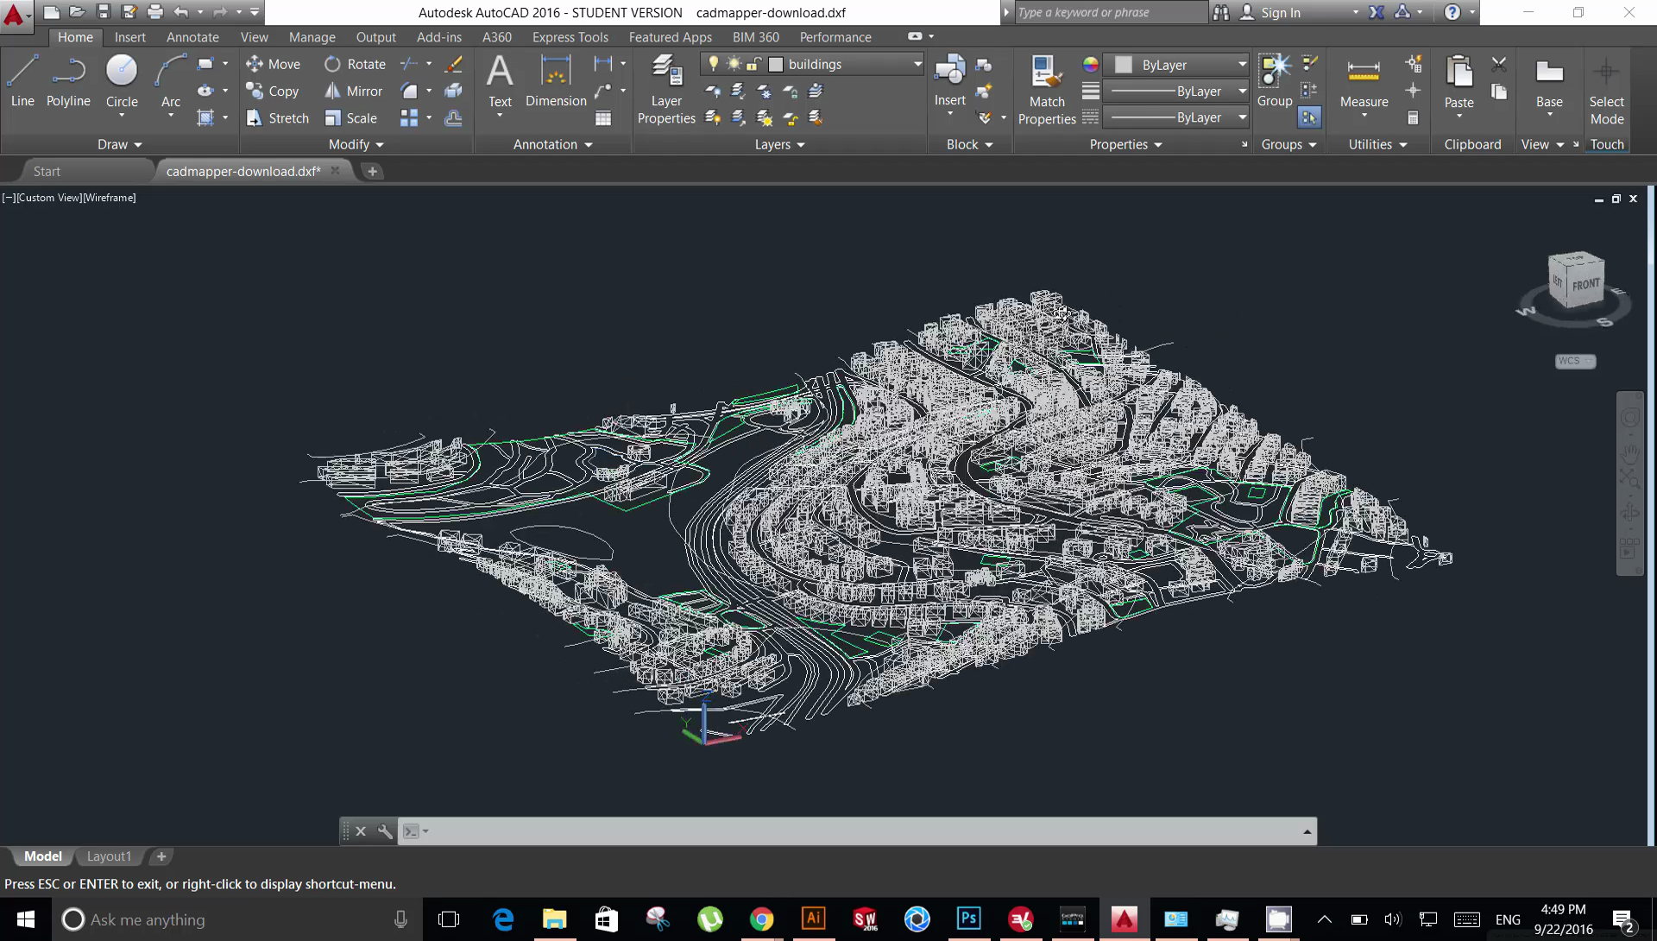Select the Line drawing tool
The image size is (1657, 941).
pyautogui.click(x=22, y=80)
